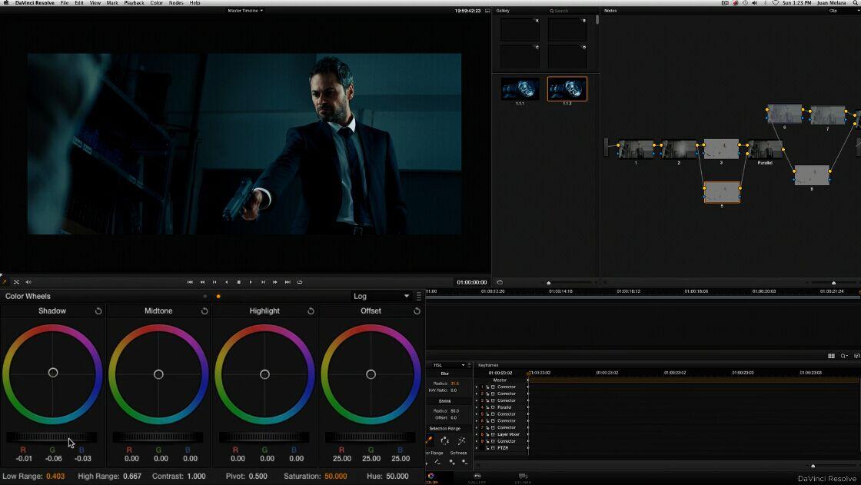Open the Log mode dropdown
The width and height of the screenshot is (861, 485).
(x=381, y=296)
